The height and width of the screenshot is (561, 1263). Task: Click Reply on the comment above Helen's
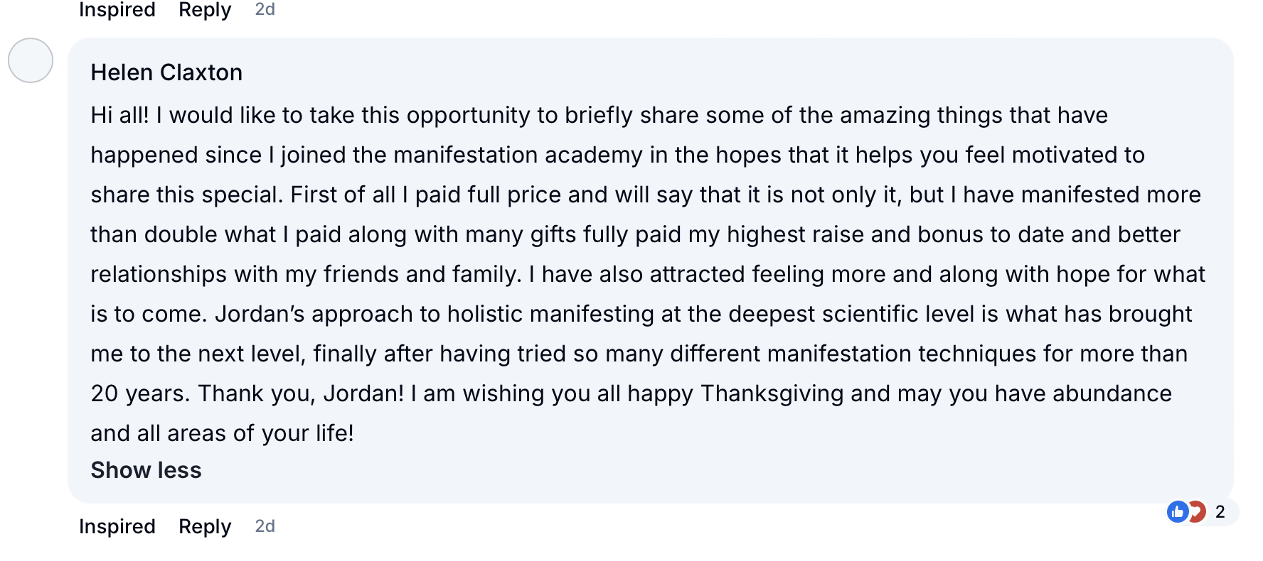205,10
